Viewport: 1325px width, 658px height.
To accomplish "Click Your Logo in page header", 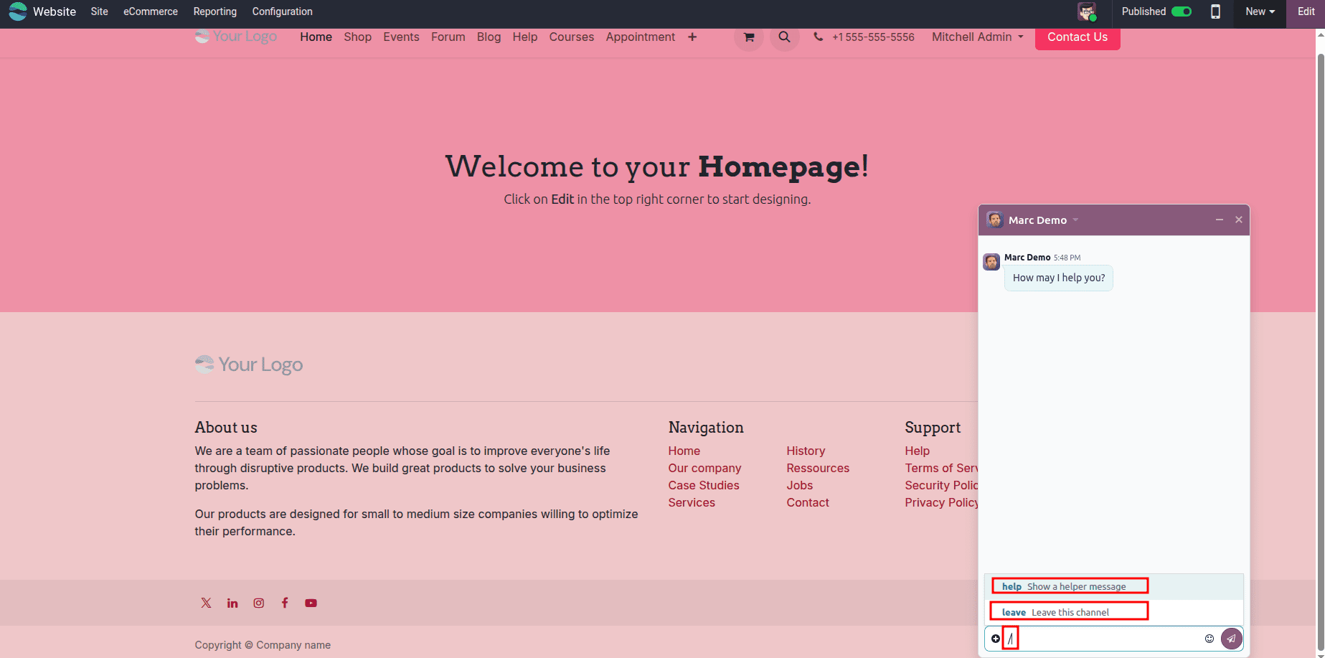I will click(x=236, y=37).
